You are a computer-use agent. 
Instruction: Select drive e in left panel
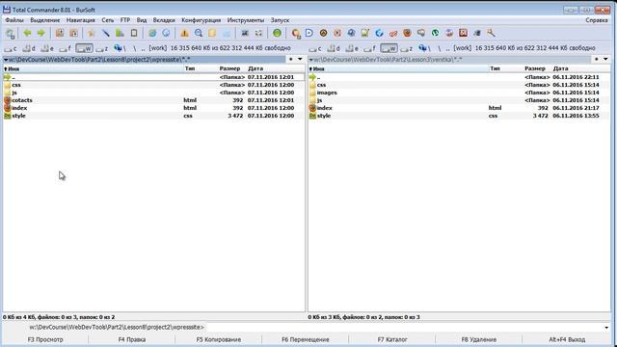pyautogui.click(x=47, y=48)
